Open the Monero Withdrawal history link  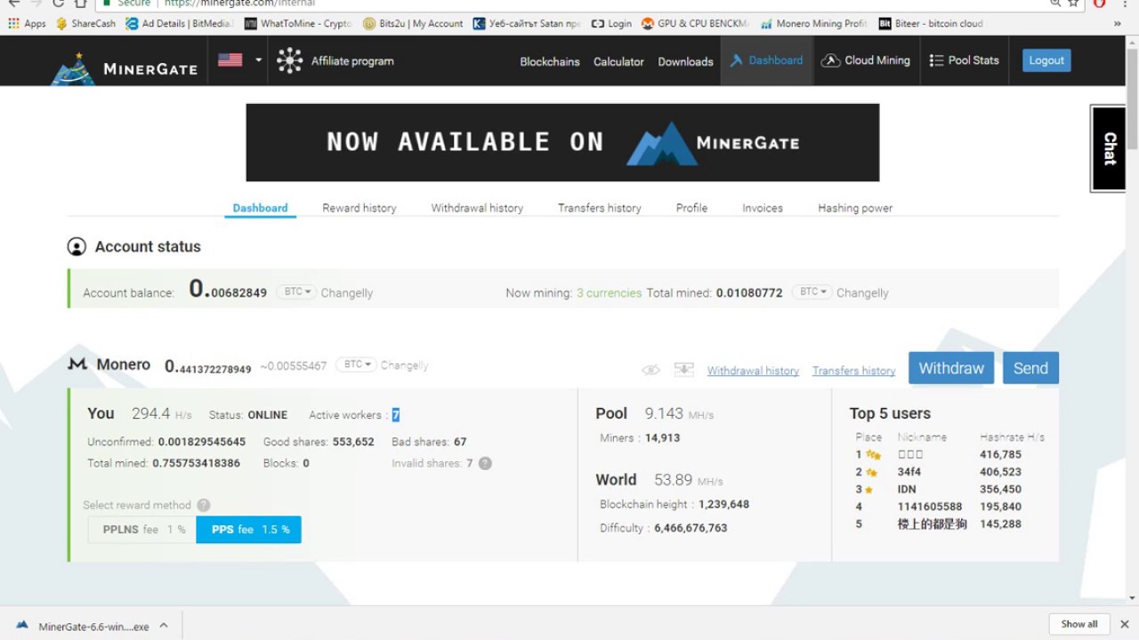click(x=753, y=371)
